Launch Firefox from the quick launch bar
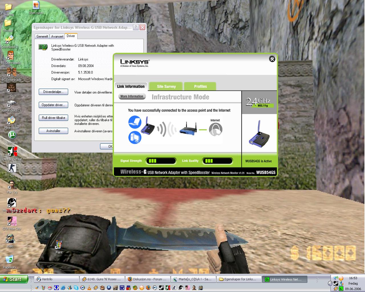This screenshot has width=365, height=292. pyautogui.click(x=148, y=288)
